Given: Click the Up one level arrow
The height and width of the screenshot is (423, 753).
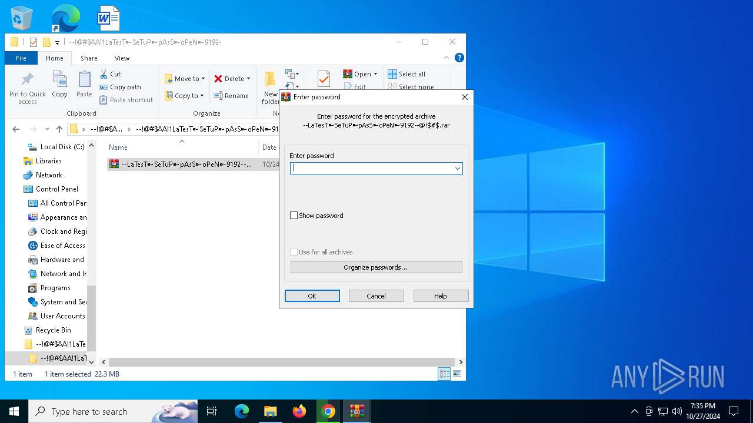Looking at the screenshot, I should pos(59,129).
